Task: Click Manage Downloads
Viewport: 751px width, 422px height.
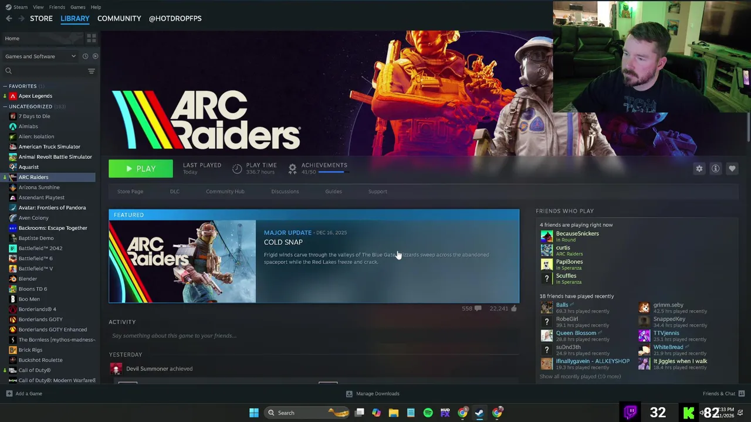Action: tap(373, 393)
